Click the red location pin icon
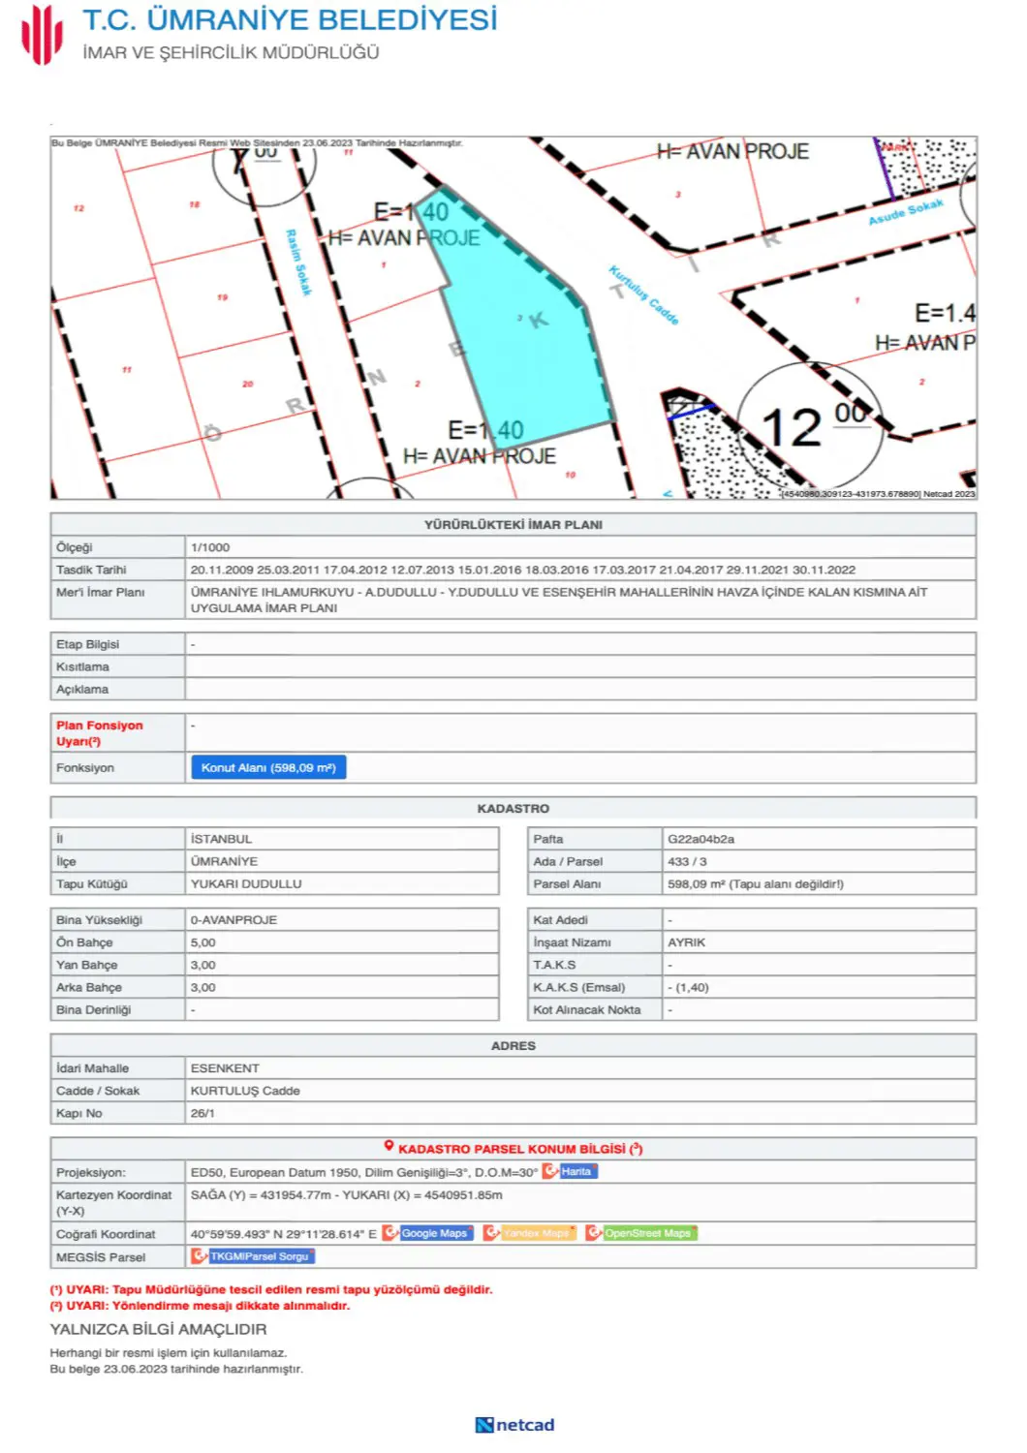 [389, 1148]
